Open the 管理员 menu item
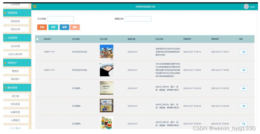This screenshot has width=260, height=134. tap(16, 71)
